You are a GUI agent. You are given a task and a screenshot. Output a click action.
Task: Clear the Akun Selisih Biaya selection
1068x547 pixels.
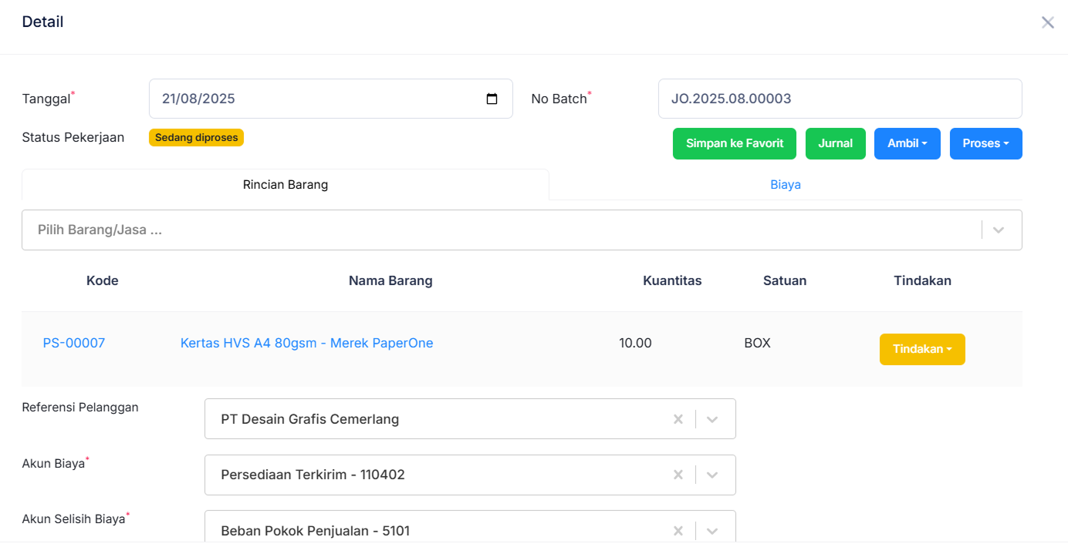(678, 530)
